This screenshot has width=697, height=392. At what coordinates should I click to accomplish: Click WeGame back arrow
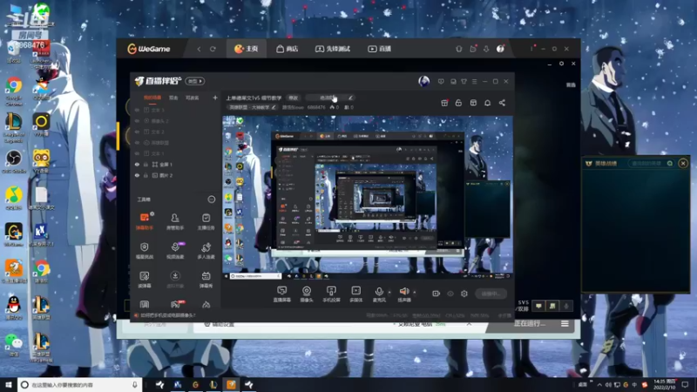[x=200, y=49]
